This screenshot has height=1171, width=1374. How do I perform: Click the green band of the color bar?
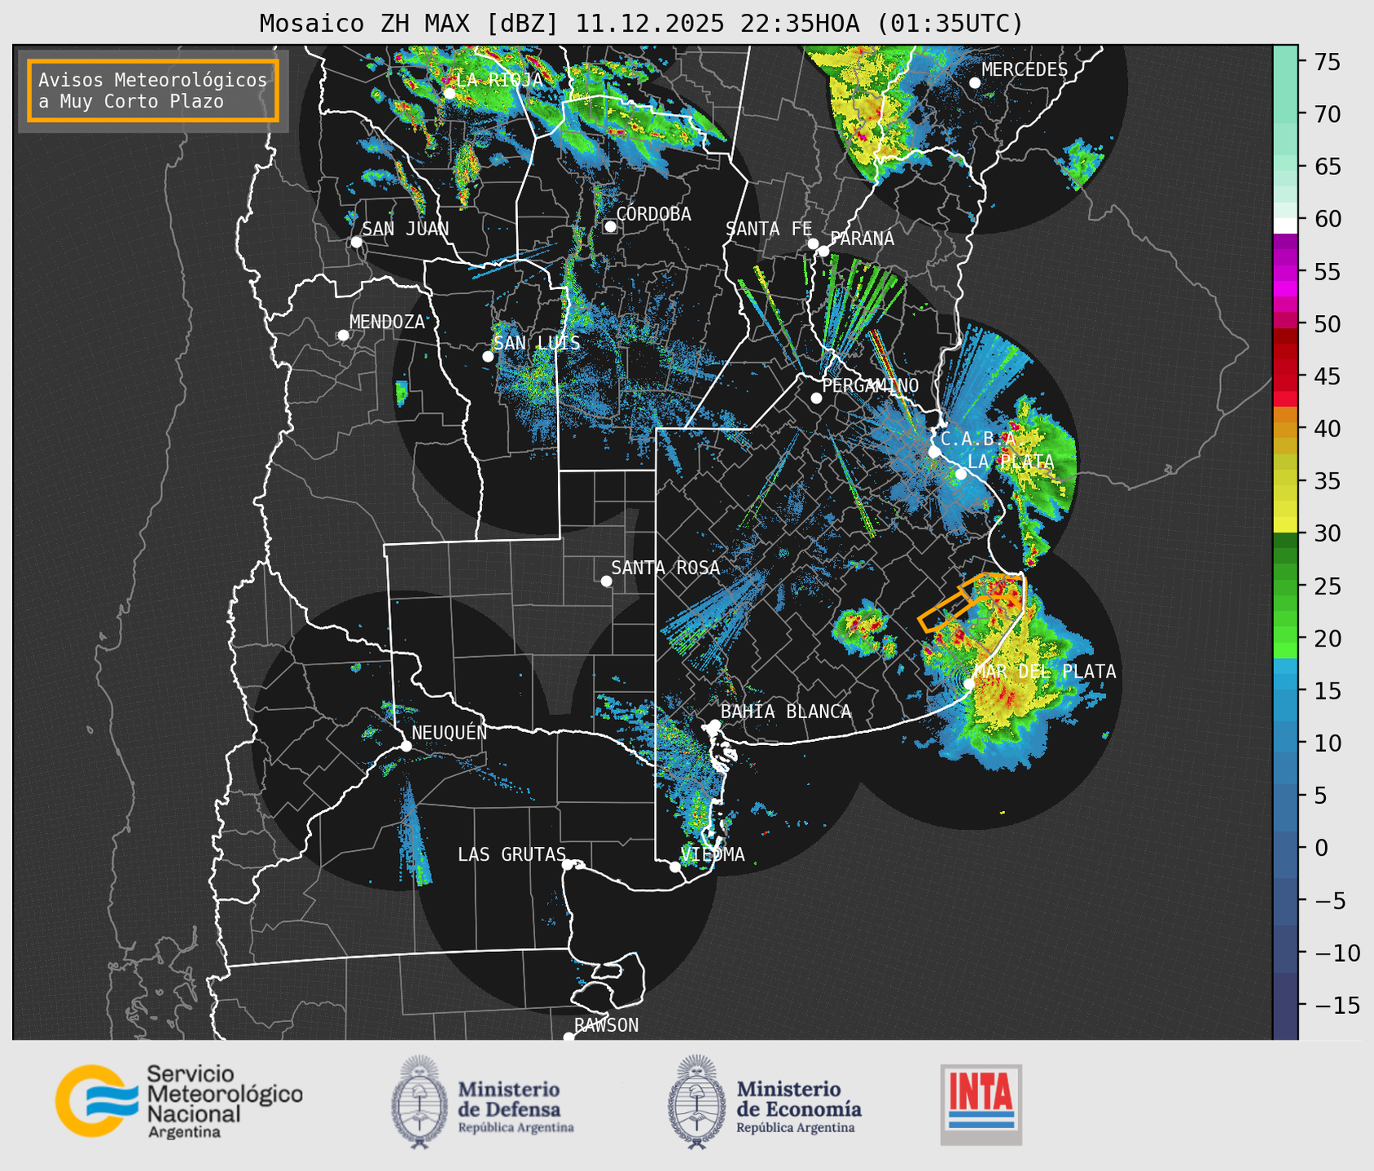pos(1285,594)
